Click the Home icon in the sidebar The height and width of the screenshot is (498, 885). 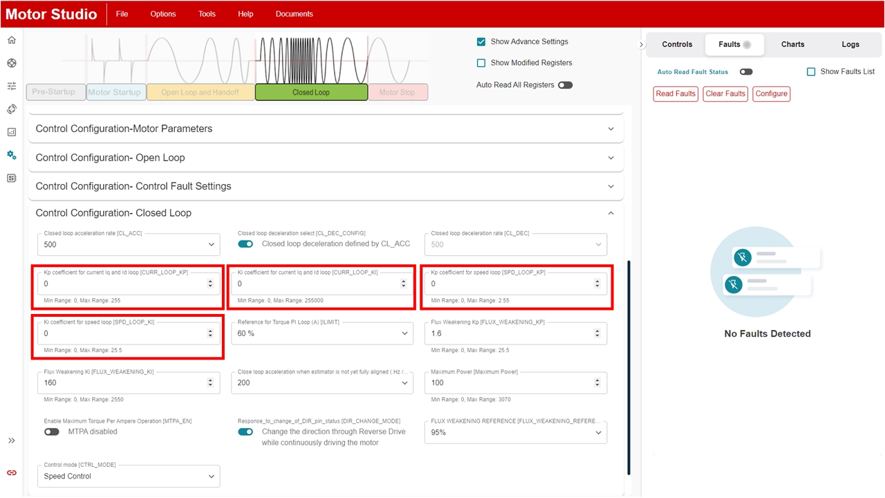click(12, 40)
